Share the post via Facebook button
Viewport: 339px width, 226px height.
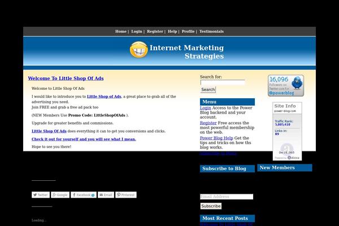tap(84, 195)
